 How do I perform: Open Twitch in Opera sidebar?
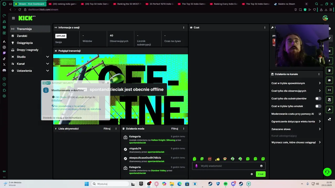tap(4, 53)
